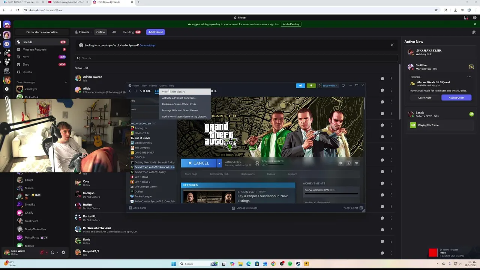Open more options for Adrian Twarog
This screenshot has width=480, height=270.
(391, 78)
